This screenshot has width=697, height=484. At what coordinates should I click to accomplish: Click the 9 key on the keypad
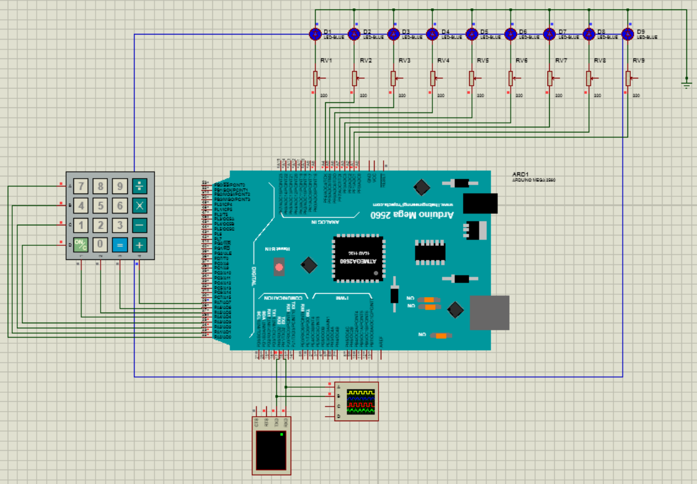120,186
